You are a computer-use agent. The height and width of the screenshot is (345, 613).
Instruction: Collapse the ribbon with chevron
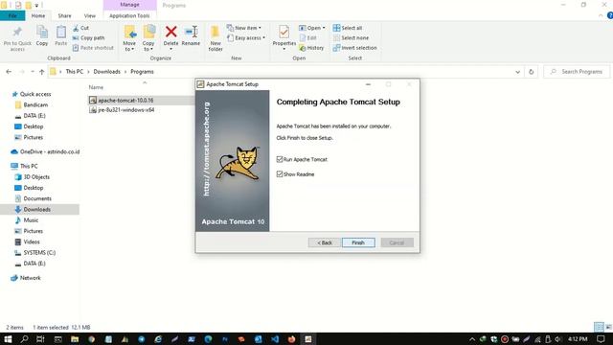(x=601, y=15)
